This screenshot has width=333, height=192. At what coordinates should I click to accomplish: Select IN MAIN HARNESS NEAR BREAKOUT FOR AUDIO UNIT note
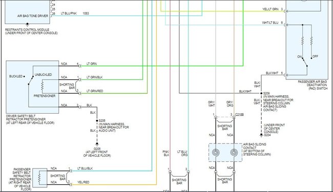pos(114,127)
